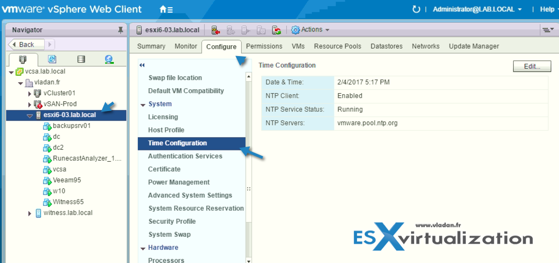Open VMs and Templates navigator tab

click(x=52, y=59)
